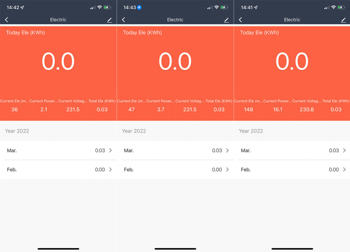
Task: Tap back arrow in the 14:42 screen
Action: [6, 20]
